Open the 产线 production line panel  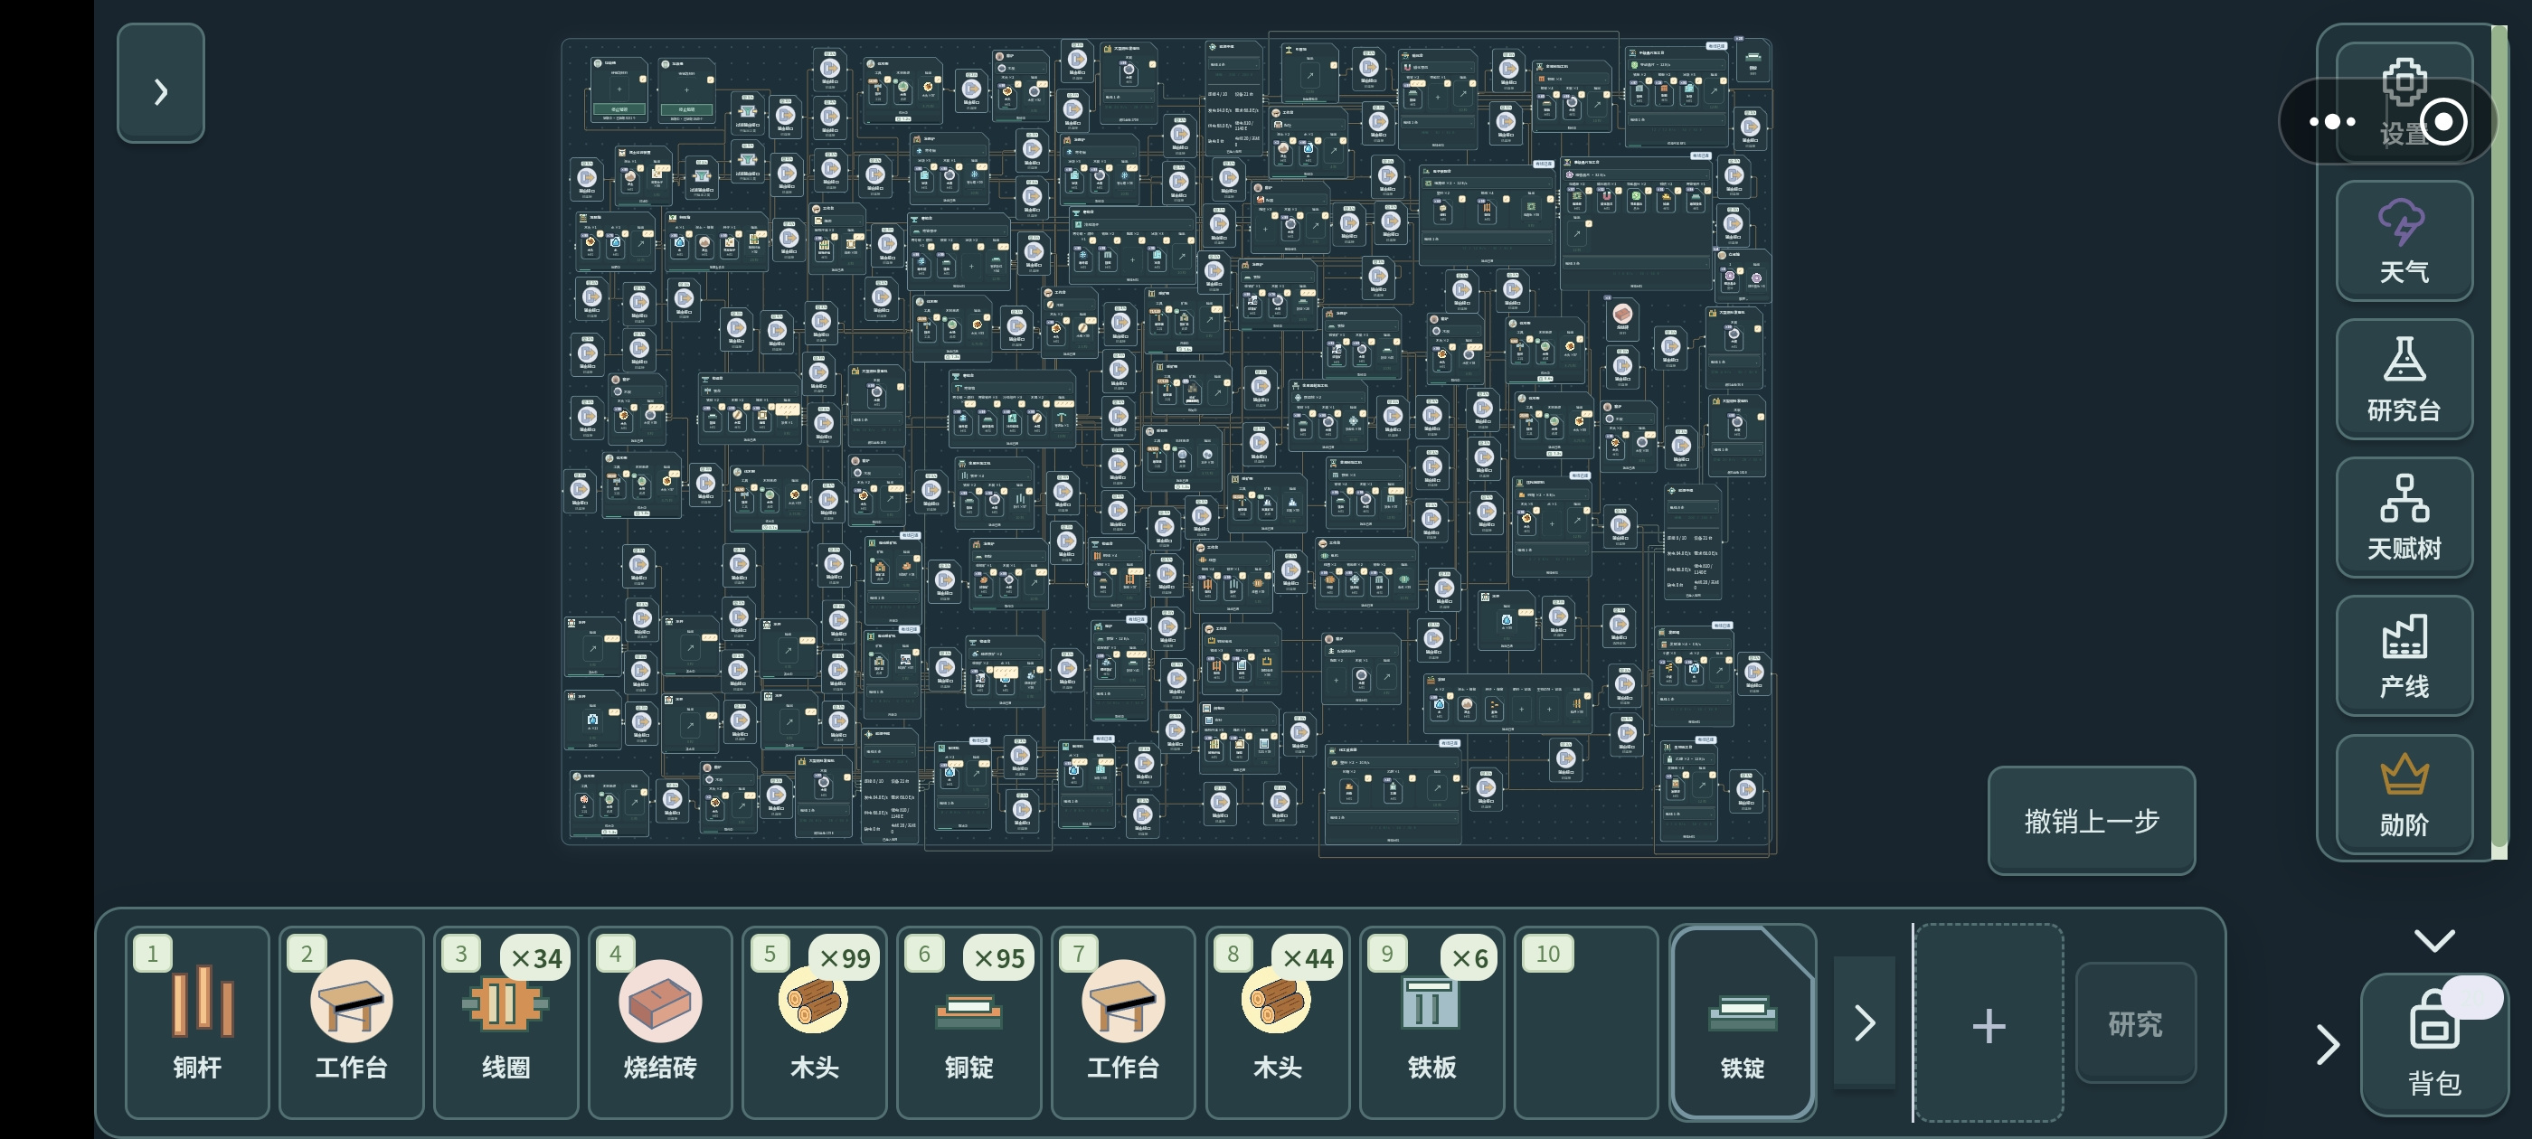point(2404,655)
